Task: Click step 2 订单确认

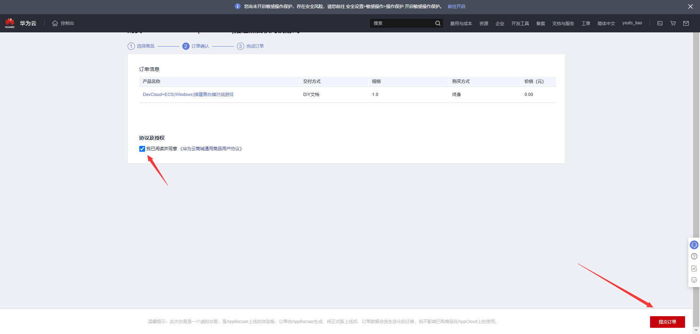Action: point(196,46)
